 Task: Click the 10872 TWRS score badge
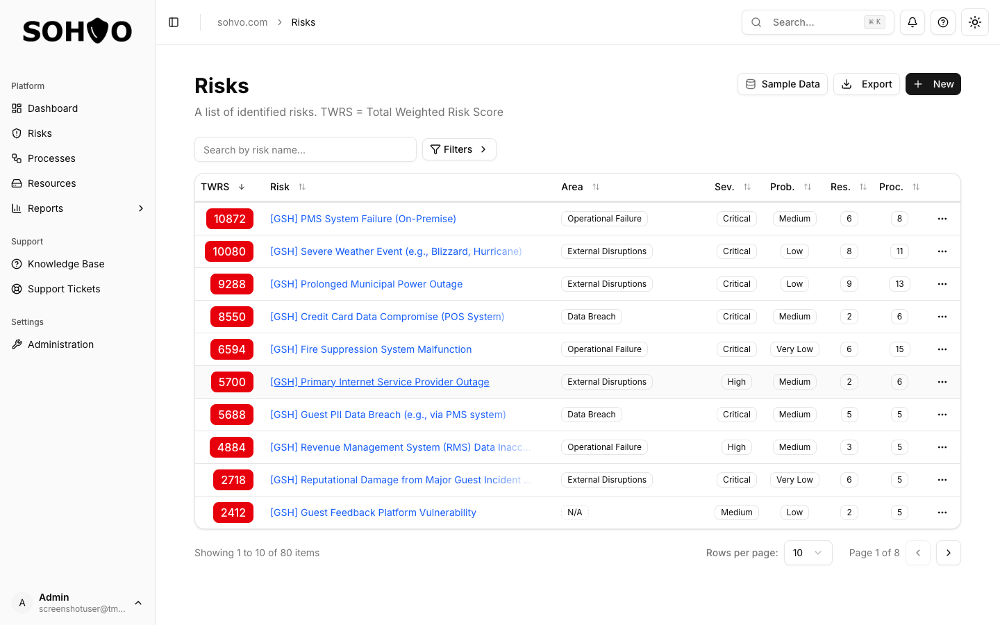pyautogui.click(x=230, y=219)
